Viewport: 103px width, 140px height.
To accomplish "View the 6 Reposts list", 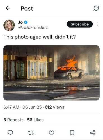I will coord(13,120).
